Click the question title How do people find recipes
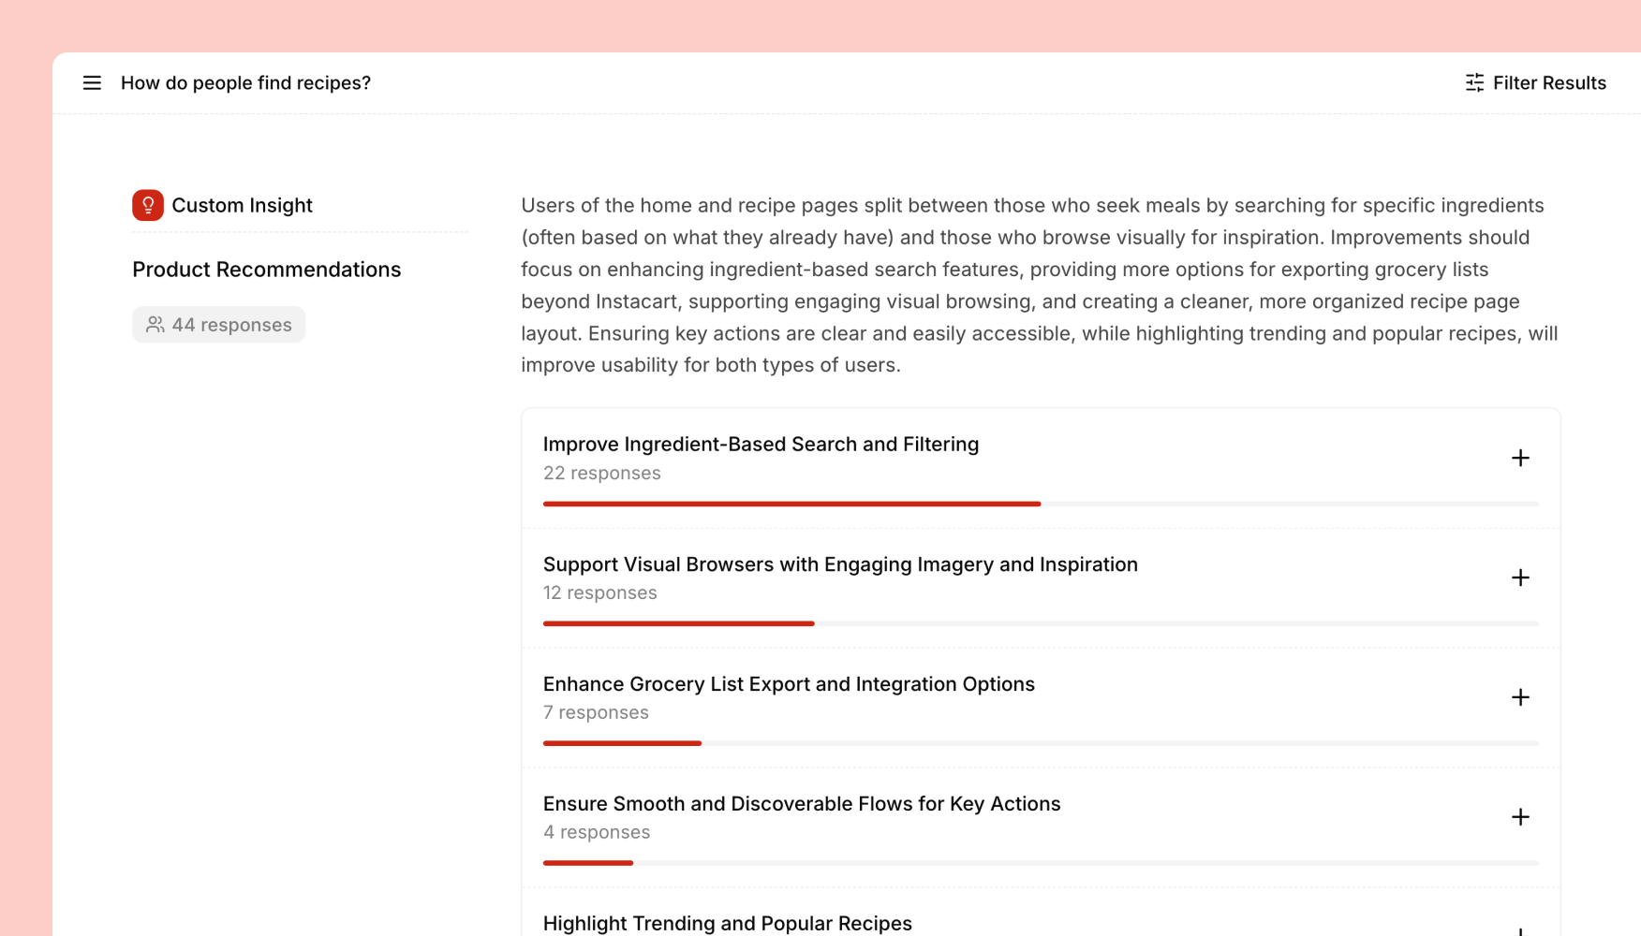1641x936 pixels. [245, 82]
